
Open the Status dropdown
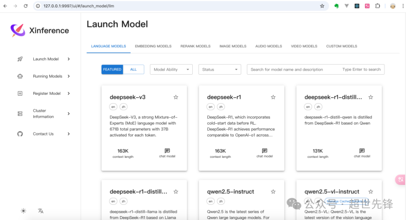click(220, 69)
